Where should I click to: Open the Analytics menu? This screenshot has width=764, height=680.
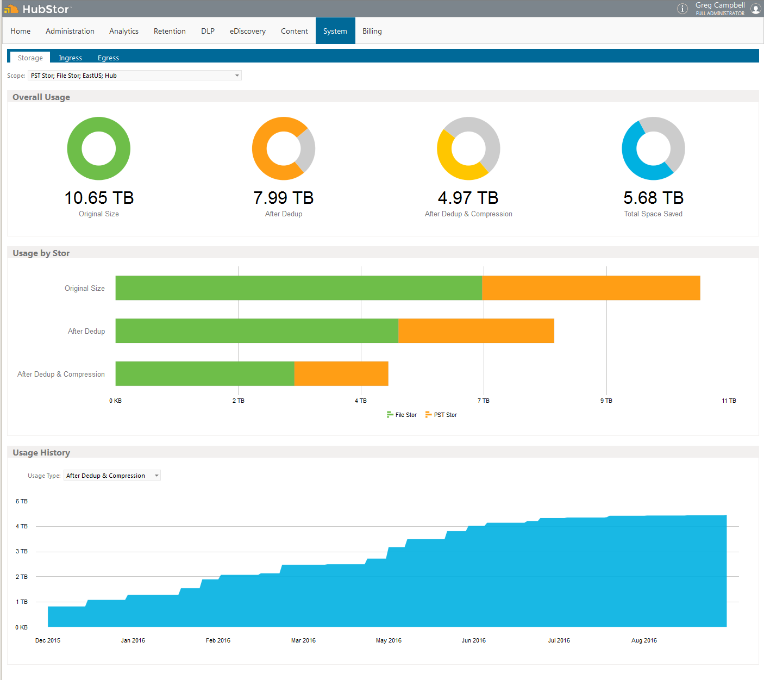(x=124, y=31)
